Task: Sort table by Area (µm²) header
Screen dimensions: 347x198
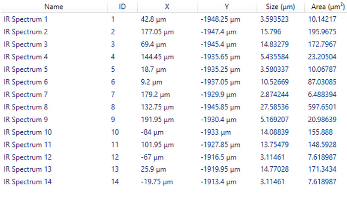Action: tap(326, 6)
